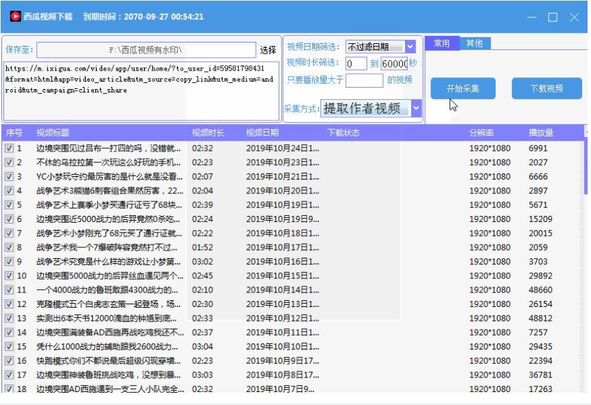Screen dimensions: 591x405
Task: Switch to the 常用 tab
Action: click(442, 43)
